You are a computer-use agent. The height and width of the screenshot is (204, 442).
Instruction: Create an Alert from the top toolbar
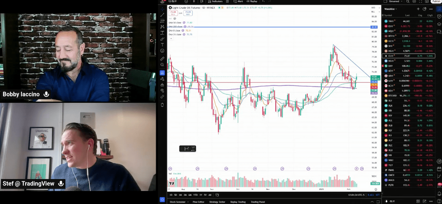[x=238, y=1]
